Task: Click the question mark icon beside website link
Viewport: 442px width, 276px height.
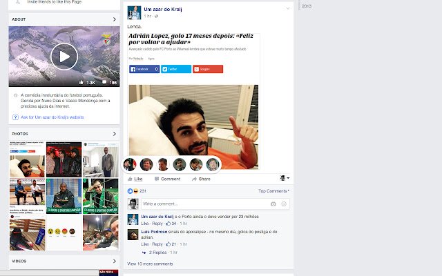Action: pyautogui.click(x=15, y=117)
